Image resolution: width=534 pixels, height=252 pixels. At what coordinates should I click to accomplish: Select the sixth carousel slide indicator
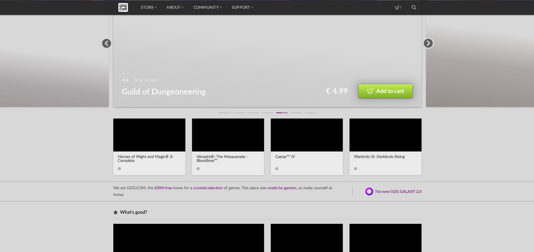[x=296, y=113]
